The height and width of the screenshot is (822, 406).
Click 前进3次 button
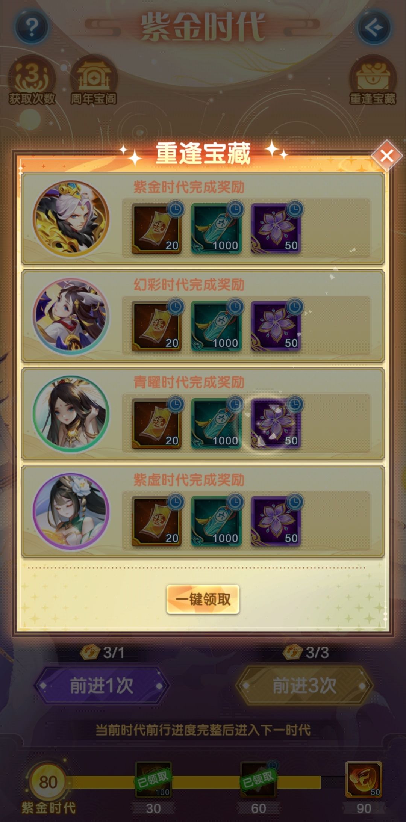point(304,686)
